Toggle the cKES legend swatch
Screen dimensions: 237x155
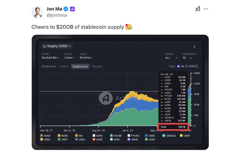[111, 139]
